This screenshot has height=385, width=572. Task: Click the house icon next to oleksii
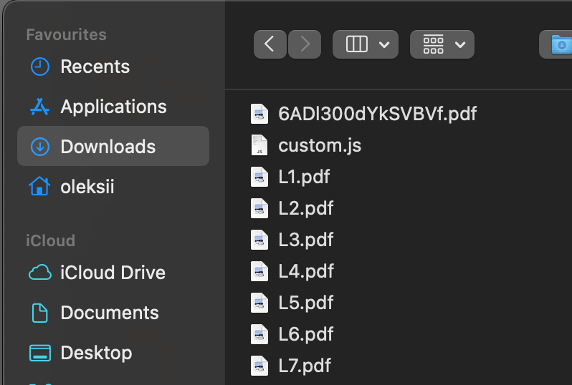[x=39, y=186]
